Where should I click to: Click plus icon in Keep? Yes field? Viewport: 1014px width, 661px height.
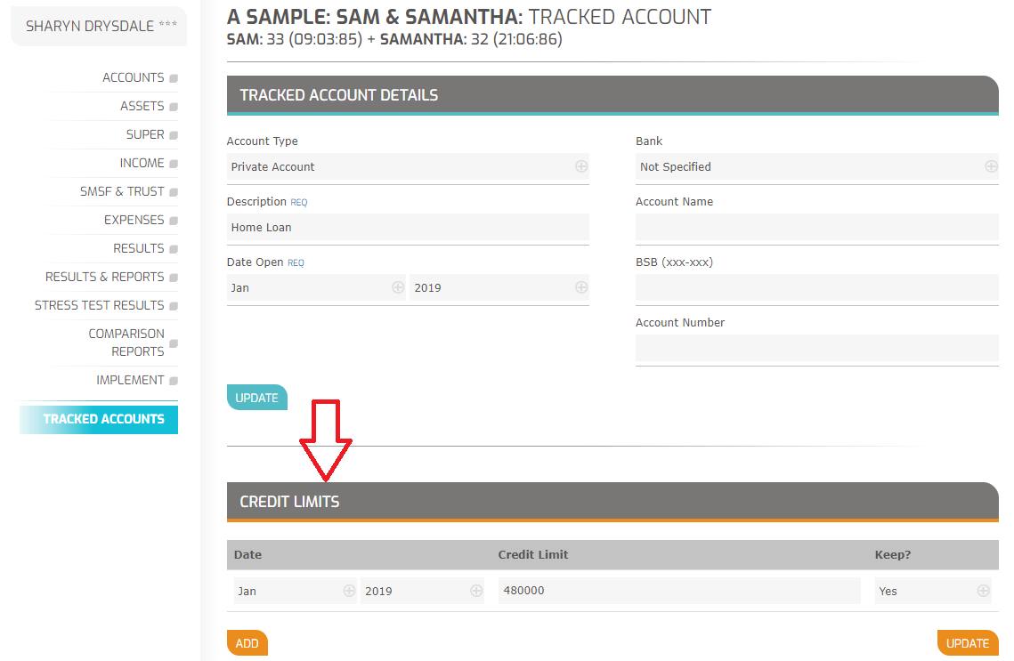(983, 591)
